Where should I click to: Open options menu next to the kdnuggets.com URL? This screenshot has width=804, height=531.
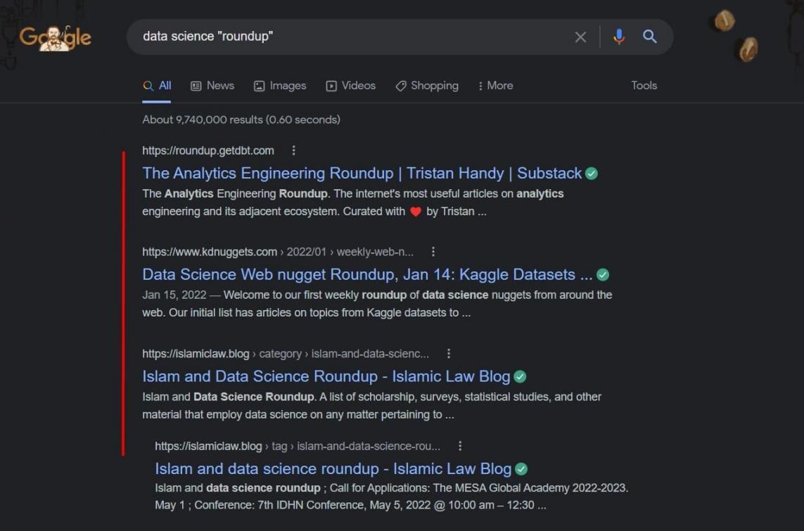(x=433, y=252)
